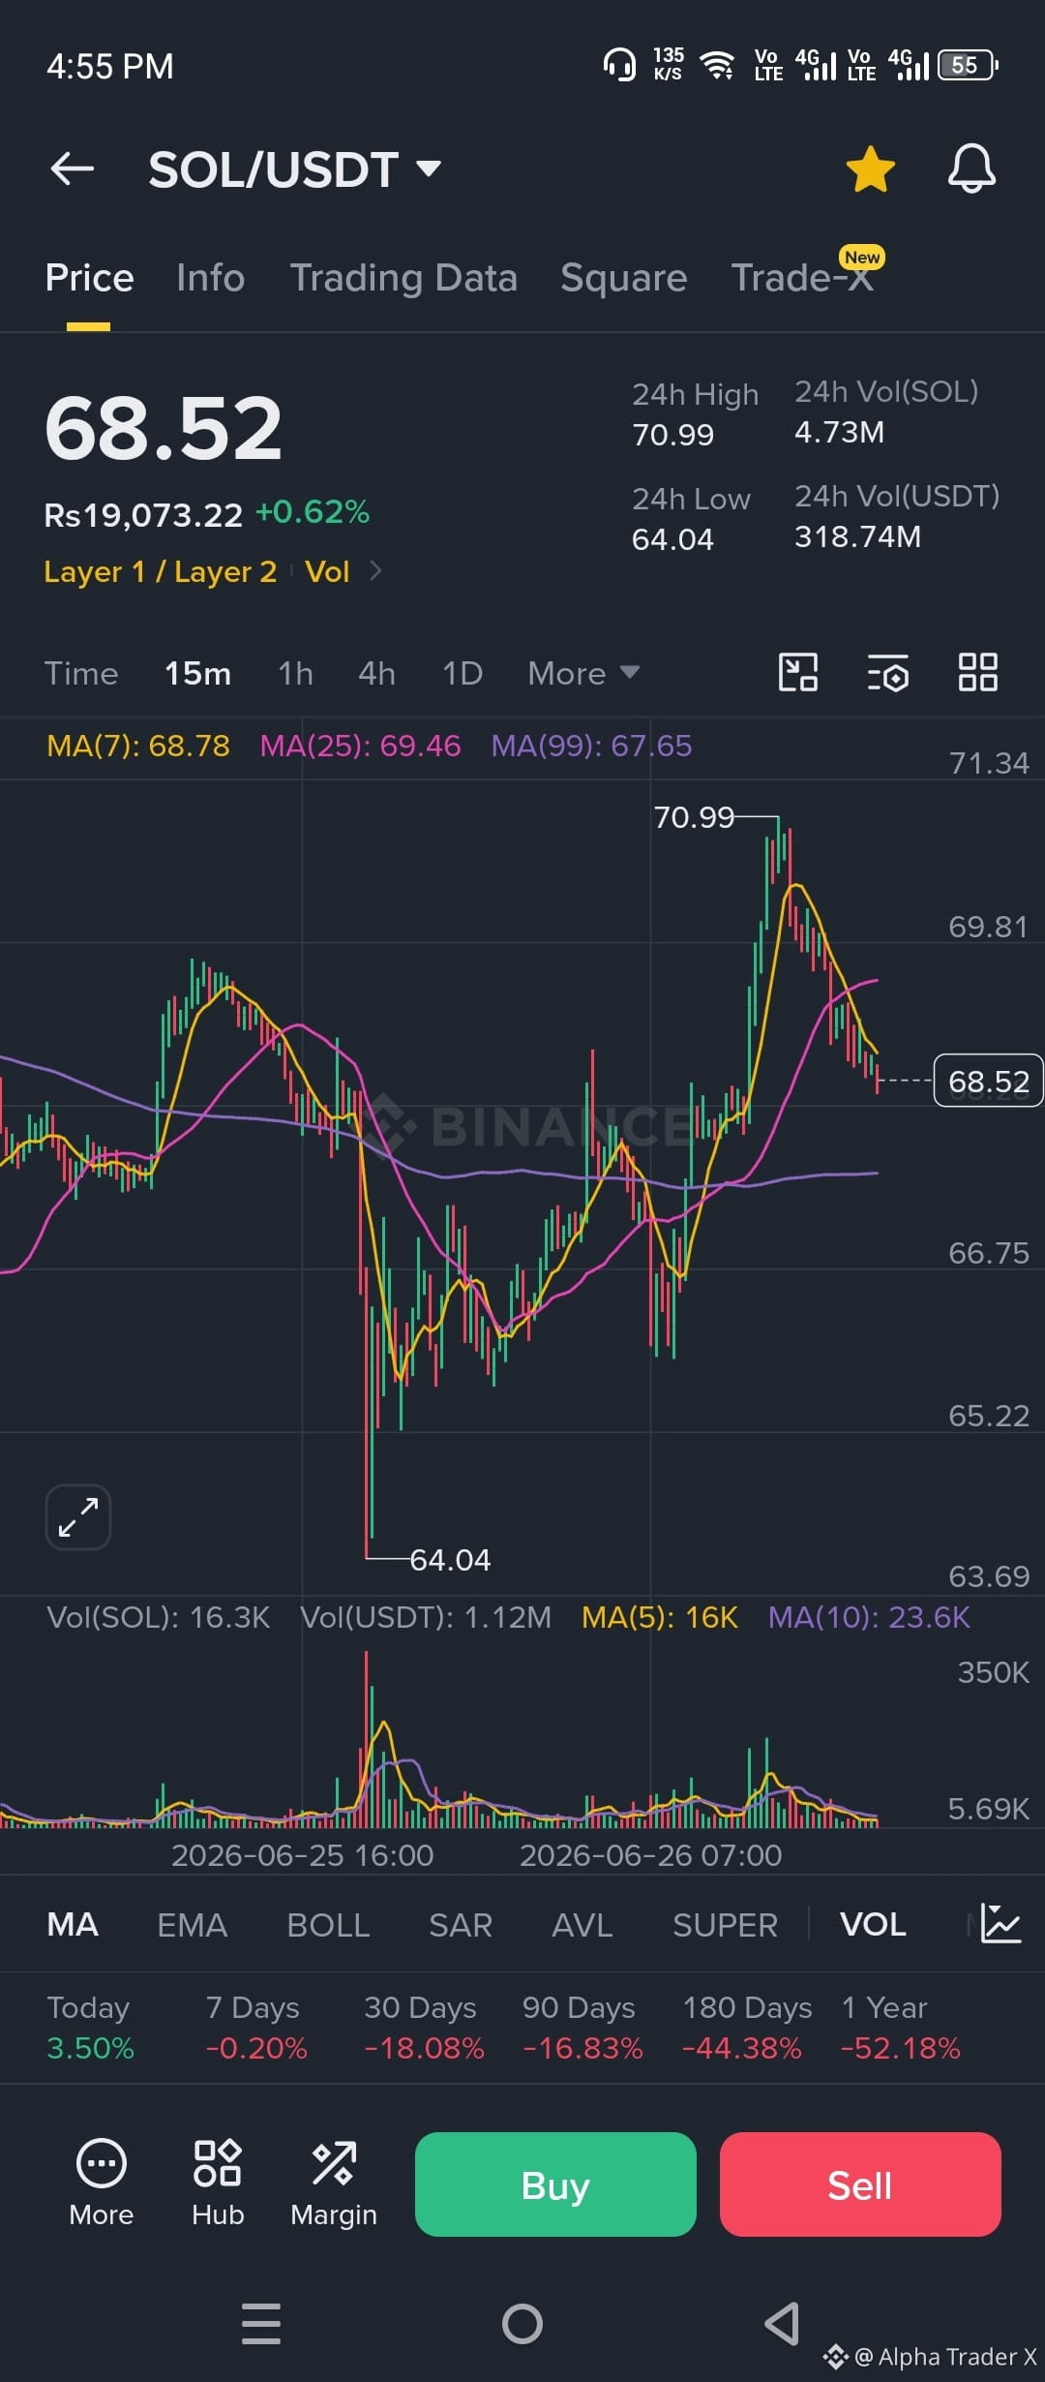This screenshot has height=2382, width=1045.
Task: Enable the EMA indicator
Action: click(x=192, y=1924)
